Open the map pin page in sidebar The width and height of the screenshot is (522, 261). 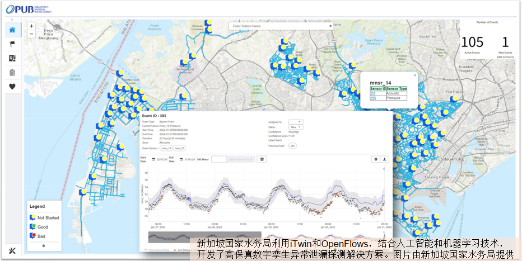pyautogui.click(x=12, y=58)
